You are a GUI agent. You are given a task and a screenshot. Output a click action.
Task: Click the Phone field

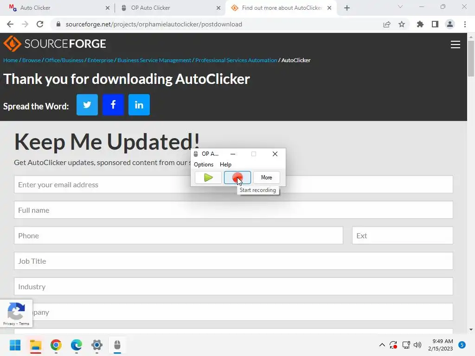tap(179, 235)
